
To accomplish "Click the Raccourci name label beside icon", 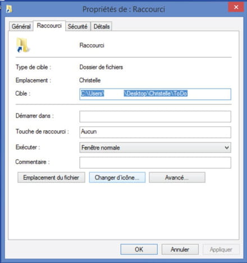I will (x=92, y=45).
